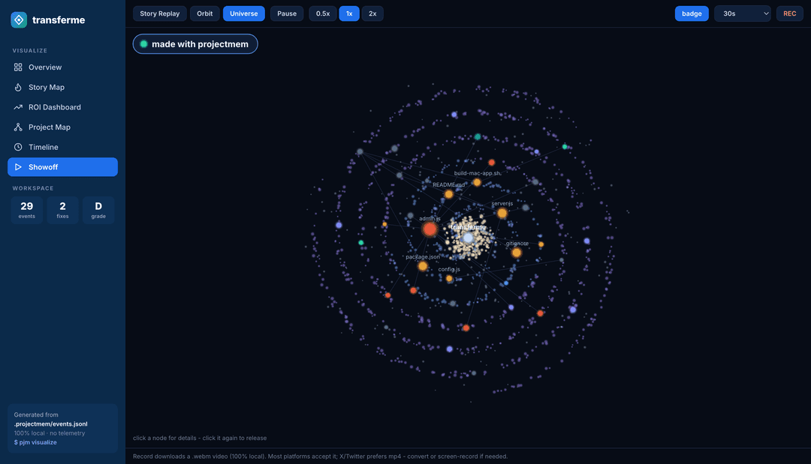Viewport: 811px width, 464px height.
Task: Click the made with projectmem badge
Action: [x=195, y=44]
